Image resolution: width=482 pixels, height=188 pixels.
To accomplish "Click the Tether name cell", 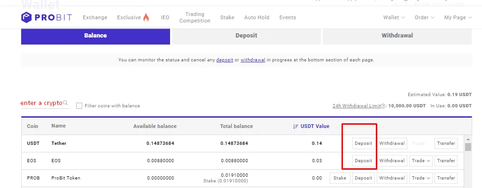I will 59,143.
